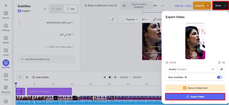Image resolution: width=229 pixels, height=105 pixels.
Task: Open options for the third subtitle line
Action: coord(73,46)
